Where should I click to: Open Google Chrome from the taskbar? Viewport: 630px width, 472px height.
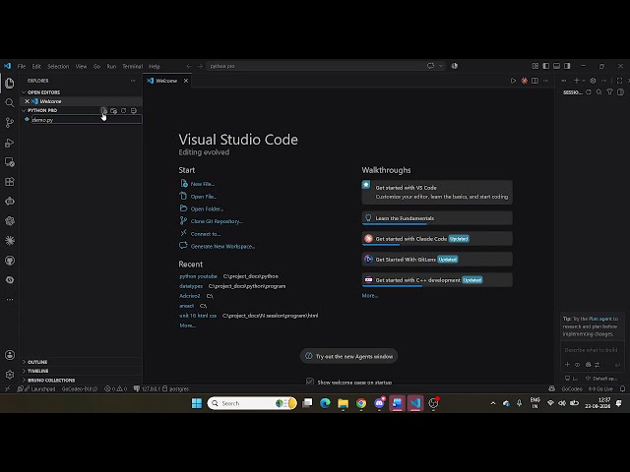(x=361, y=403)
